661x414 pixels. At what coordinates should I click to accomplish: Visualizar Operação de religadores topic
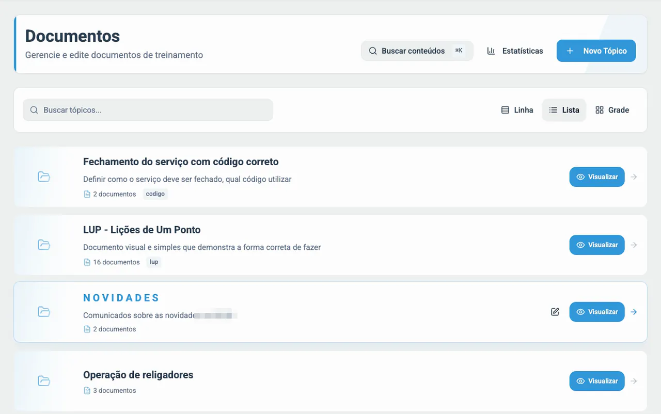click(x=597, y=381)
